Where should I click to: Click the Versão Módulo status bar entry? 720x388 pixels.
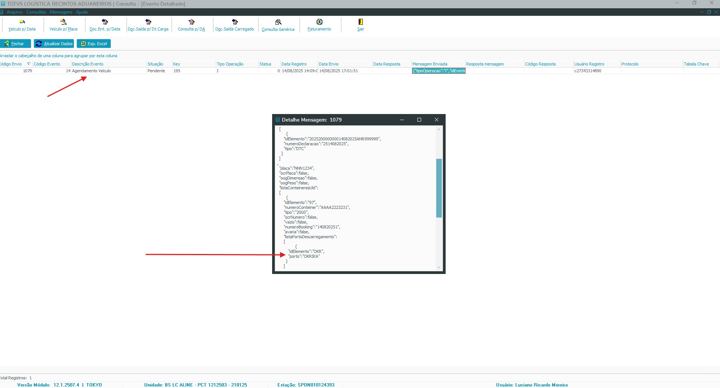[x=59, y=385]
